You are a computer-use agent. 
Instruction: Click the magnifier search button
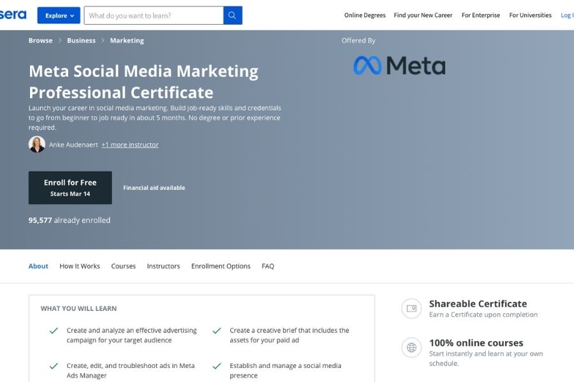pyautogui.click(x=232, y=15)
